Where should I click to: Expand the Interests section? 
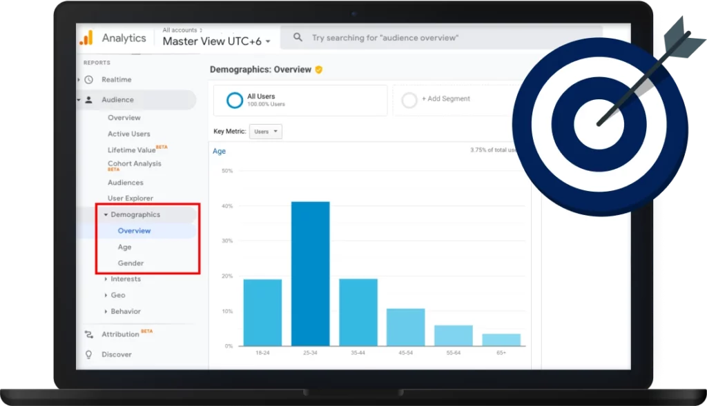[x=106, y=279]
